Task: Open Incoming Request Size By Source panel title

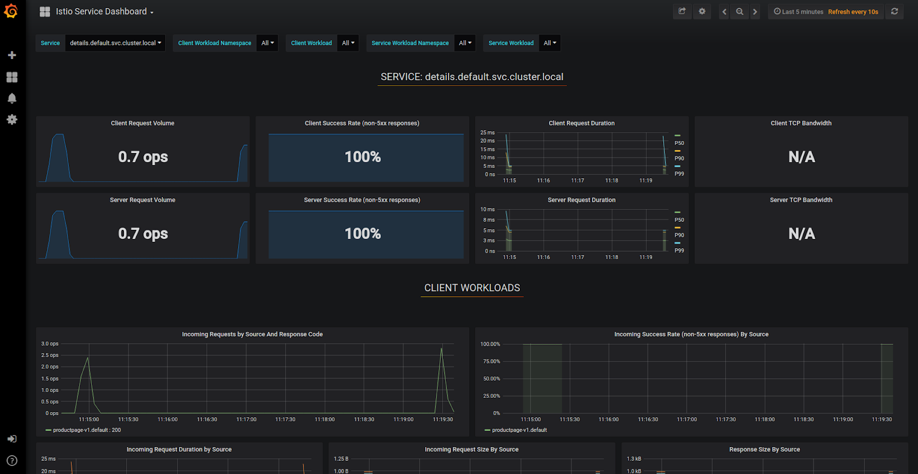Action: (472, 449)
